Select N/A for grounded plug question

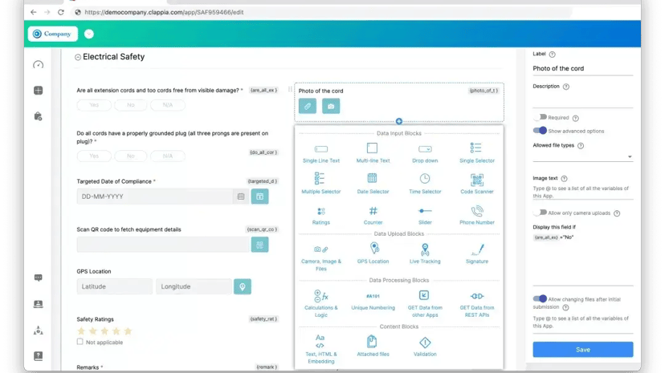(168, 156)
